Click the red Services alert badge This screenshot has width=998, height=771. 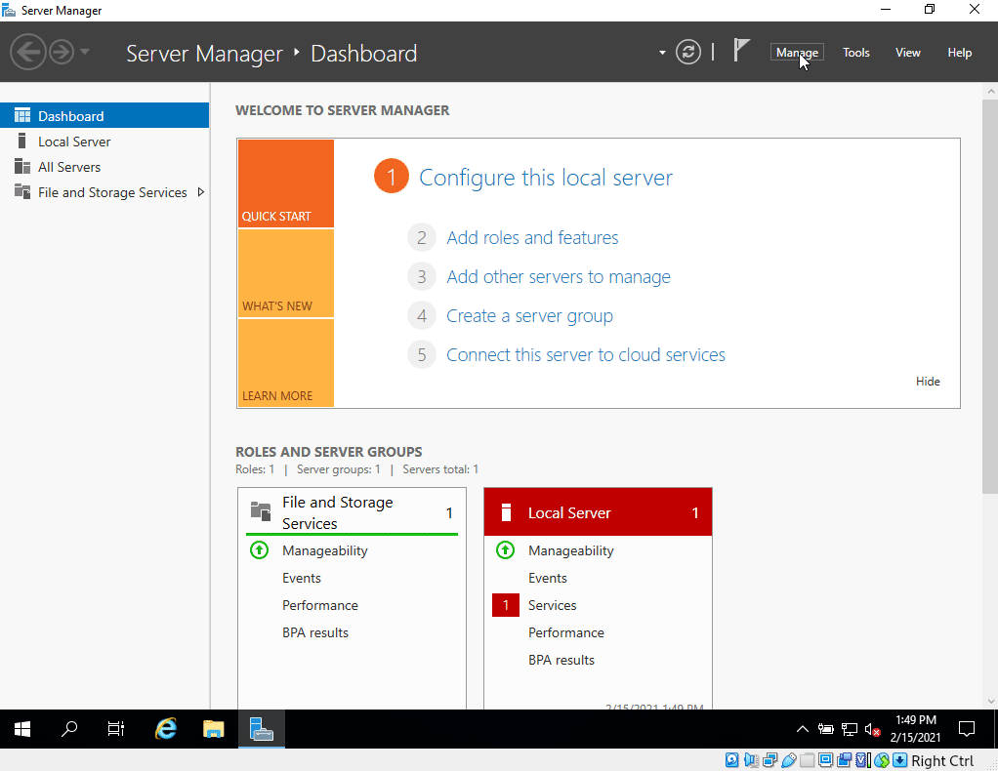506,605
